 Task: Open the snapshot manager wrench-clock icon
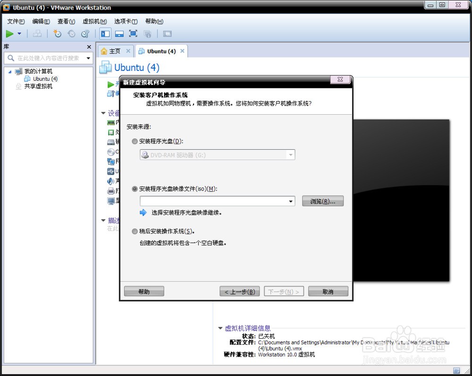(x=85, y=34)
